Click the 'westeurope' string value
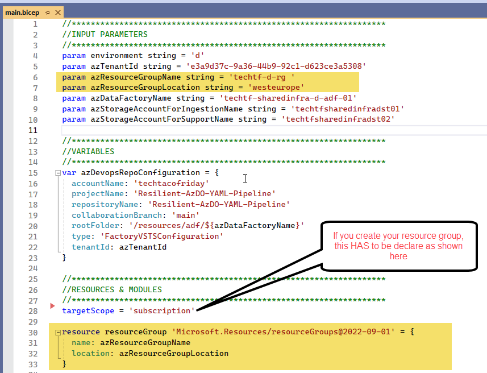Viewport: 487px width, 373px height. (276, 88)
